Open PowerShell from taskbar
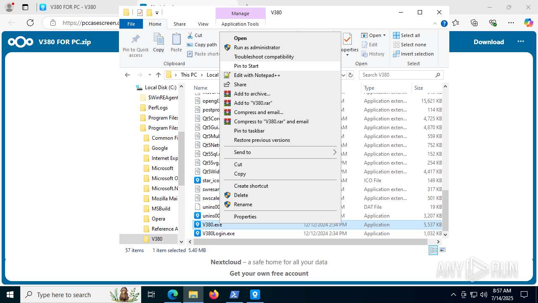The width and height of the screenshot is (538, 303). point(235,295)
